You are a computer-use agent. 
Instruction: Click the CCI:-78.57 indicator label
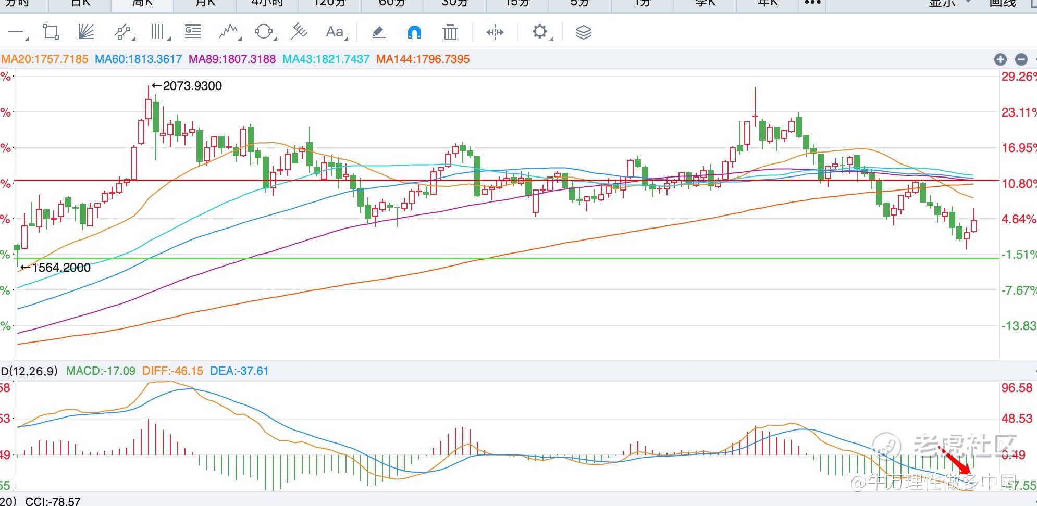tap(53, 502)
